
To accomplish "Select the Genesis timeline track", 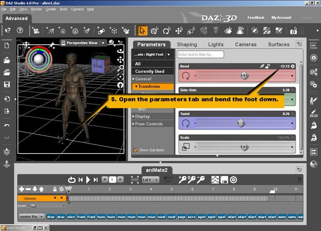I will 42,198.
